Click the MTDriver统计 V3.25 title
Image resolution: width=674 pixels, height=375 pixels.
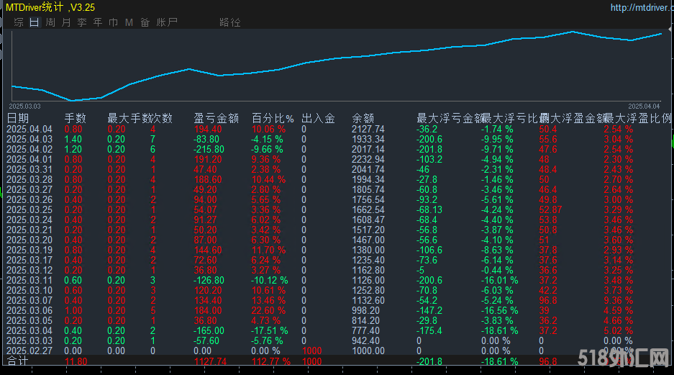(x=50, y=7)
